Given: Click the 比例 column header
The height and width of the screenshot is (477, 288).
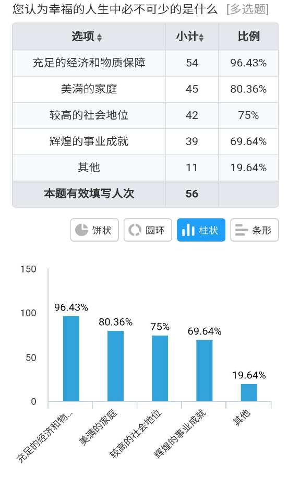Looking at the screenshot, I should click(248, 37).
